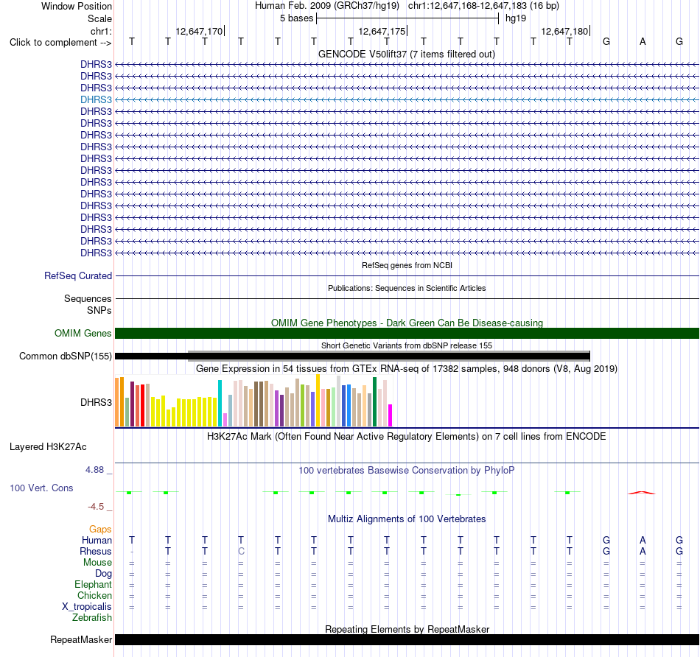
Task: Select the dark green OMIM Genes bar
Action: pos(407,334)
